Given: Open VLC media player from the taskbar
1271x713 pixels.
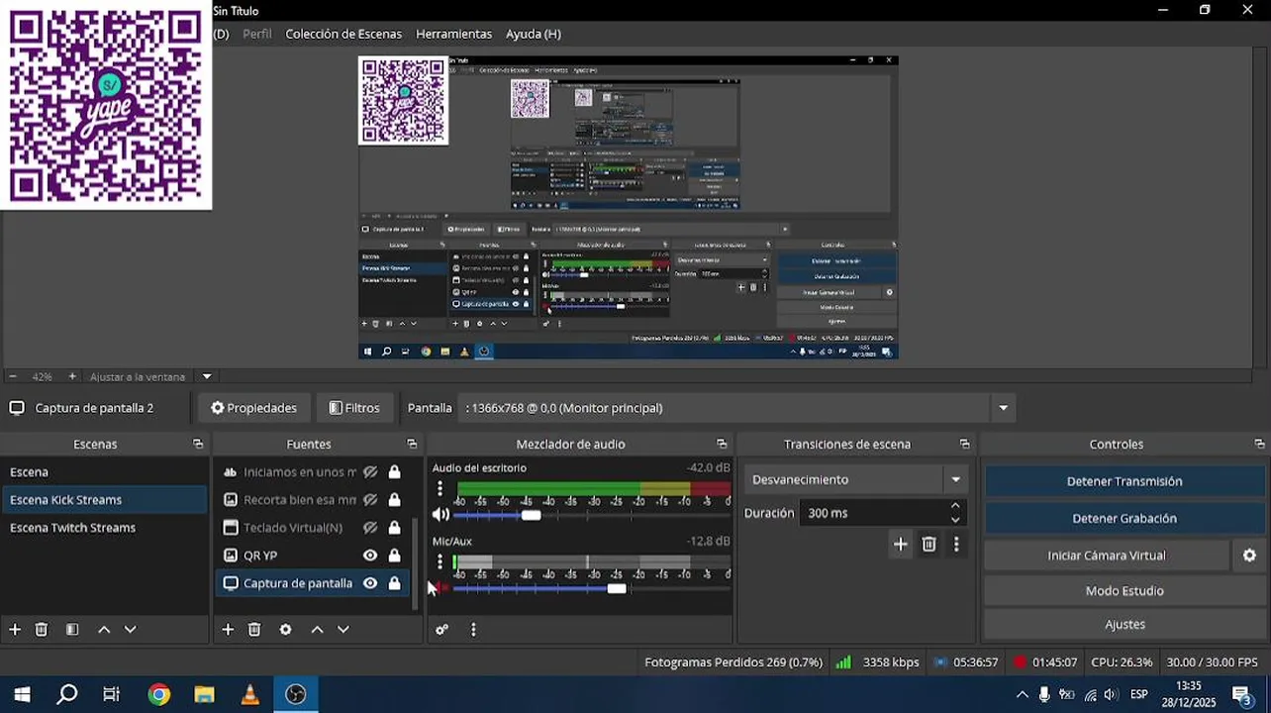Looking at the screenshot, I should 249,694.
